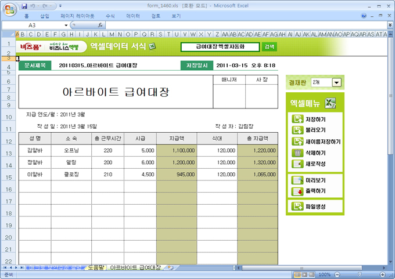Select the cell with 김알바 name
The width and height of the screenshot is (395, 279).
coord(34,150)
